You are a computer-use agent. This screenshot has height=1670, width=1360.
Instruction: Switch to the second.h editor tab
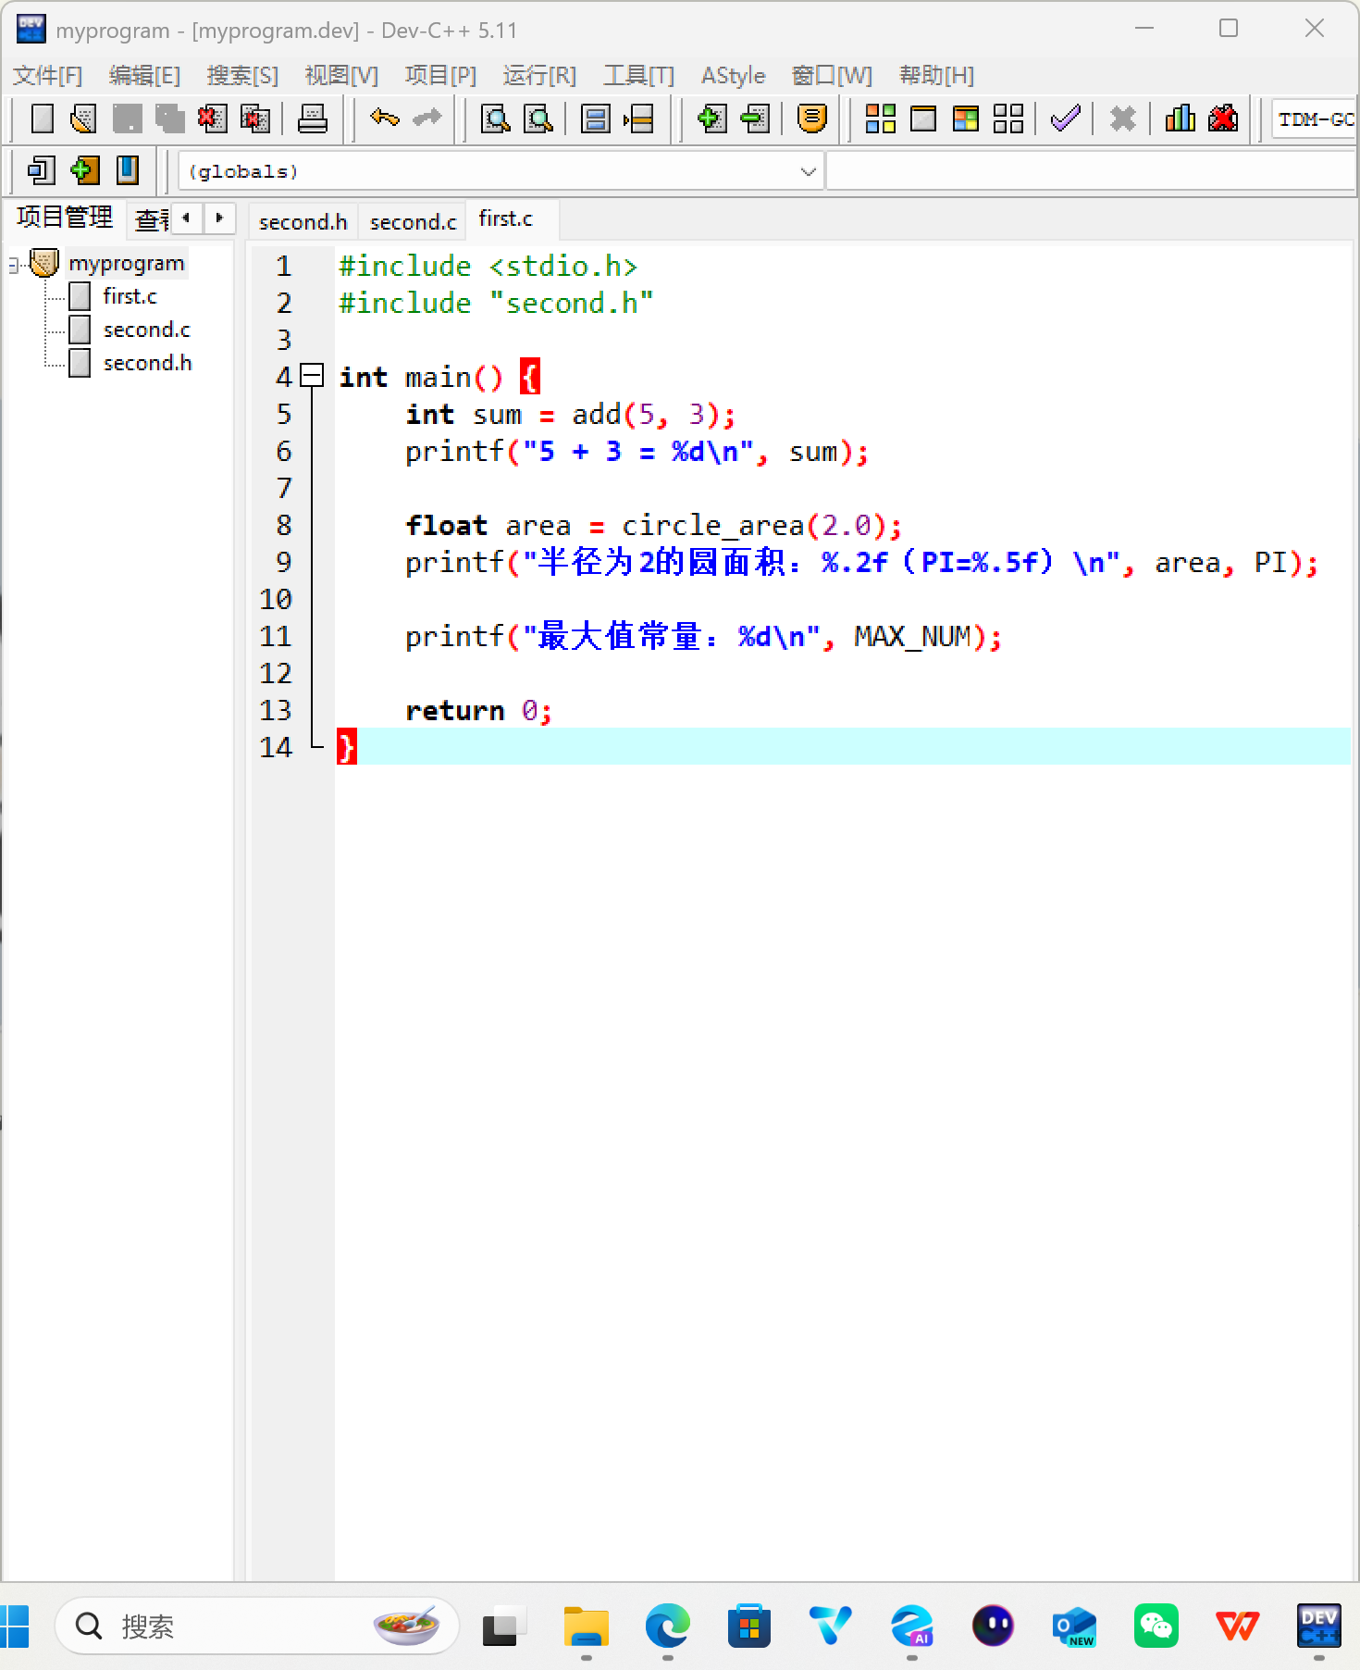[303, 222]
